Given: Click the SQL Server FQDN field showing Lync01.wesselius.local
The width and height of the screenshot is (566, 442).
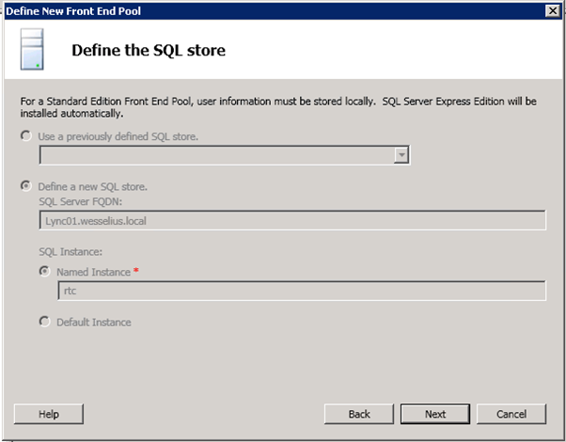Looking at the screenshot, I should tap(291, 220).
